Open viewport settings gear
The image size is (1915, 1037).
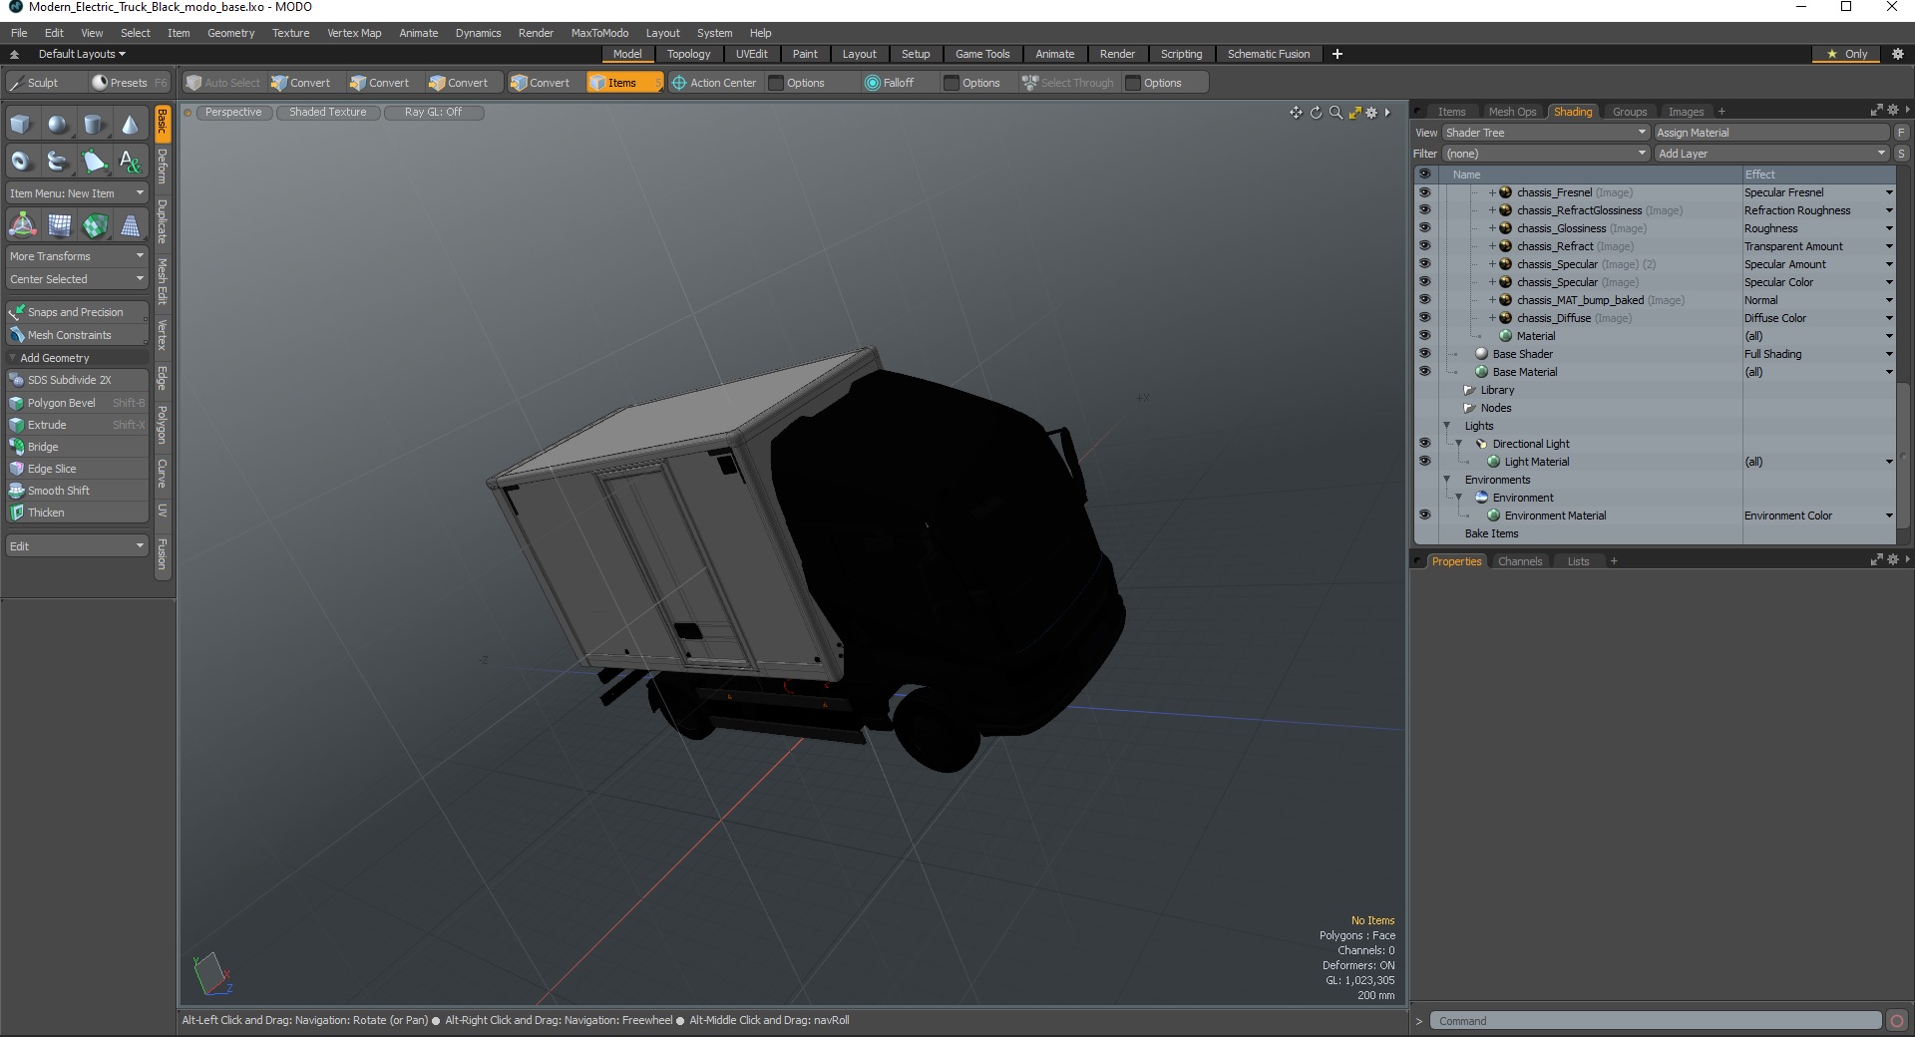click(x=1371, y=113)
